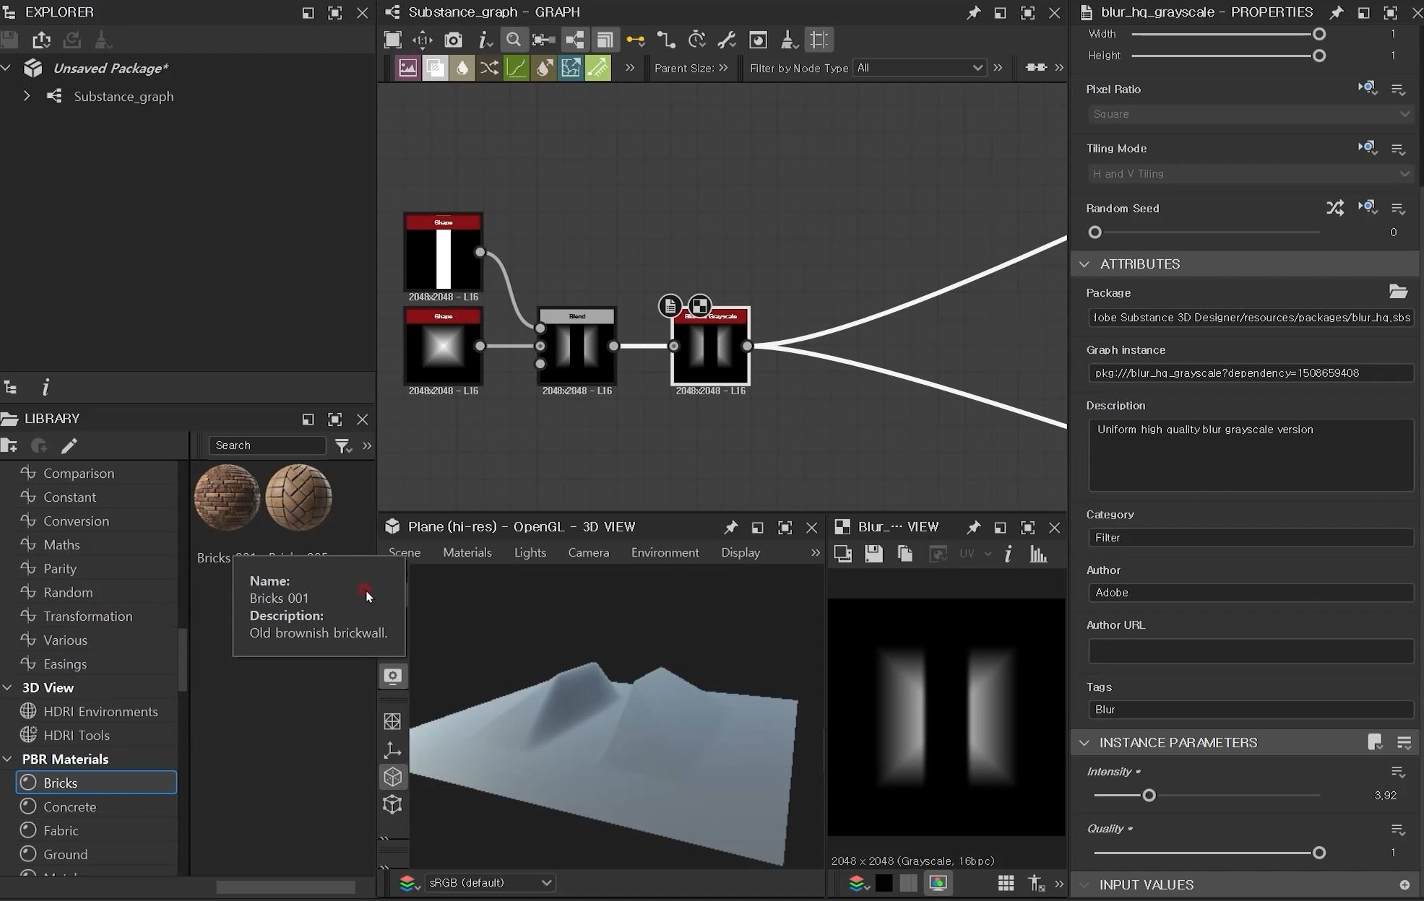Click the Curve node icon
Screen dimensions: 1424x901
(516, 68)
